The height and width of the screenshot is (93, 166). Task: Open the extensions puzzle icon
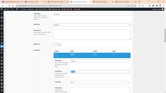pyautogui.click(x=153, y=6)
